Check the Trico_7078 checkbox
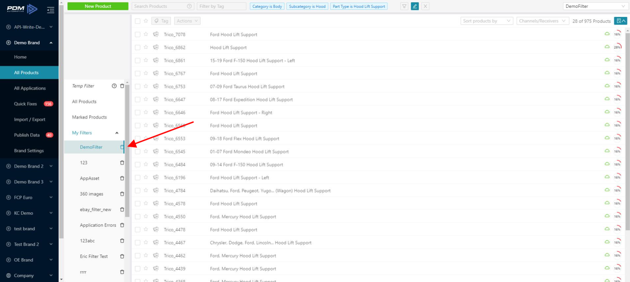Viewport: 630px width, 282px height. coord(138,34)
